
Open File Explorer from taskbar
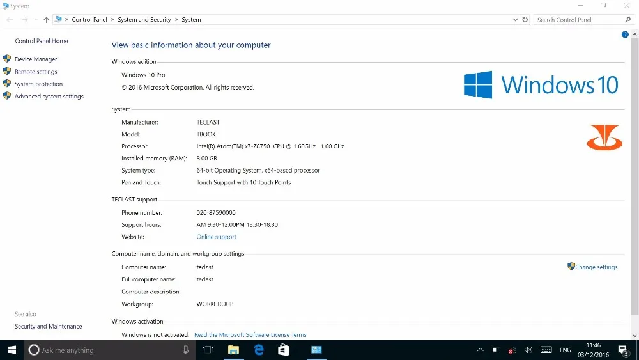[233, 350]
